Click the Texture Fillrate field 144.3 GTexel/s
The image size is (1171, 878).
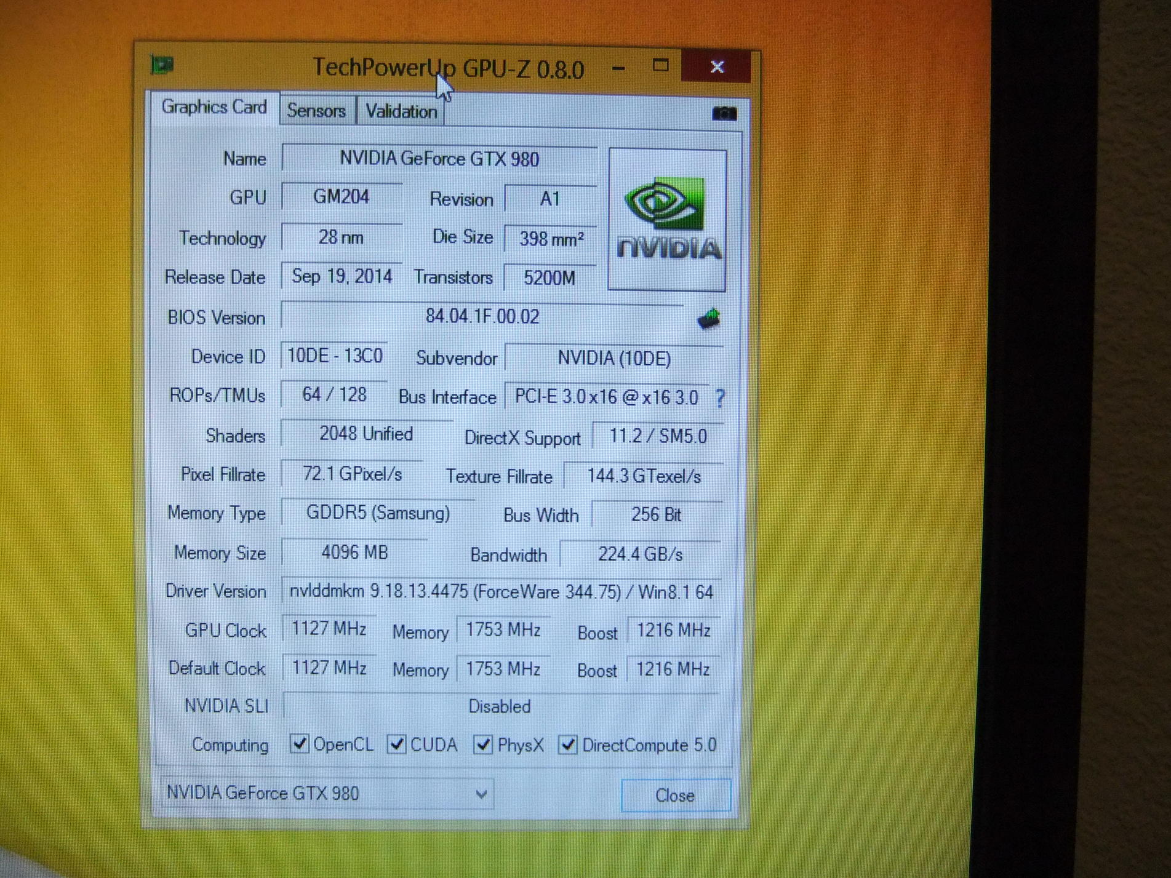pyautogui.click(x=644, y=476)
